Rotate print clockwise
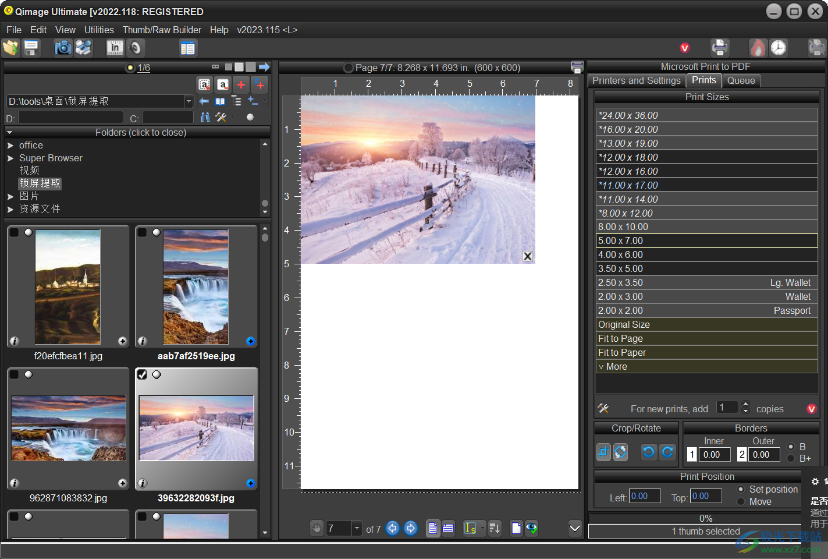This screenshot has height=559, width=828. [668, 452]
